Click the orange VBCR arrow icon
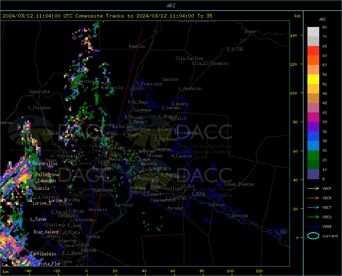 pyautogui.click(x=313, y=198)
